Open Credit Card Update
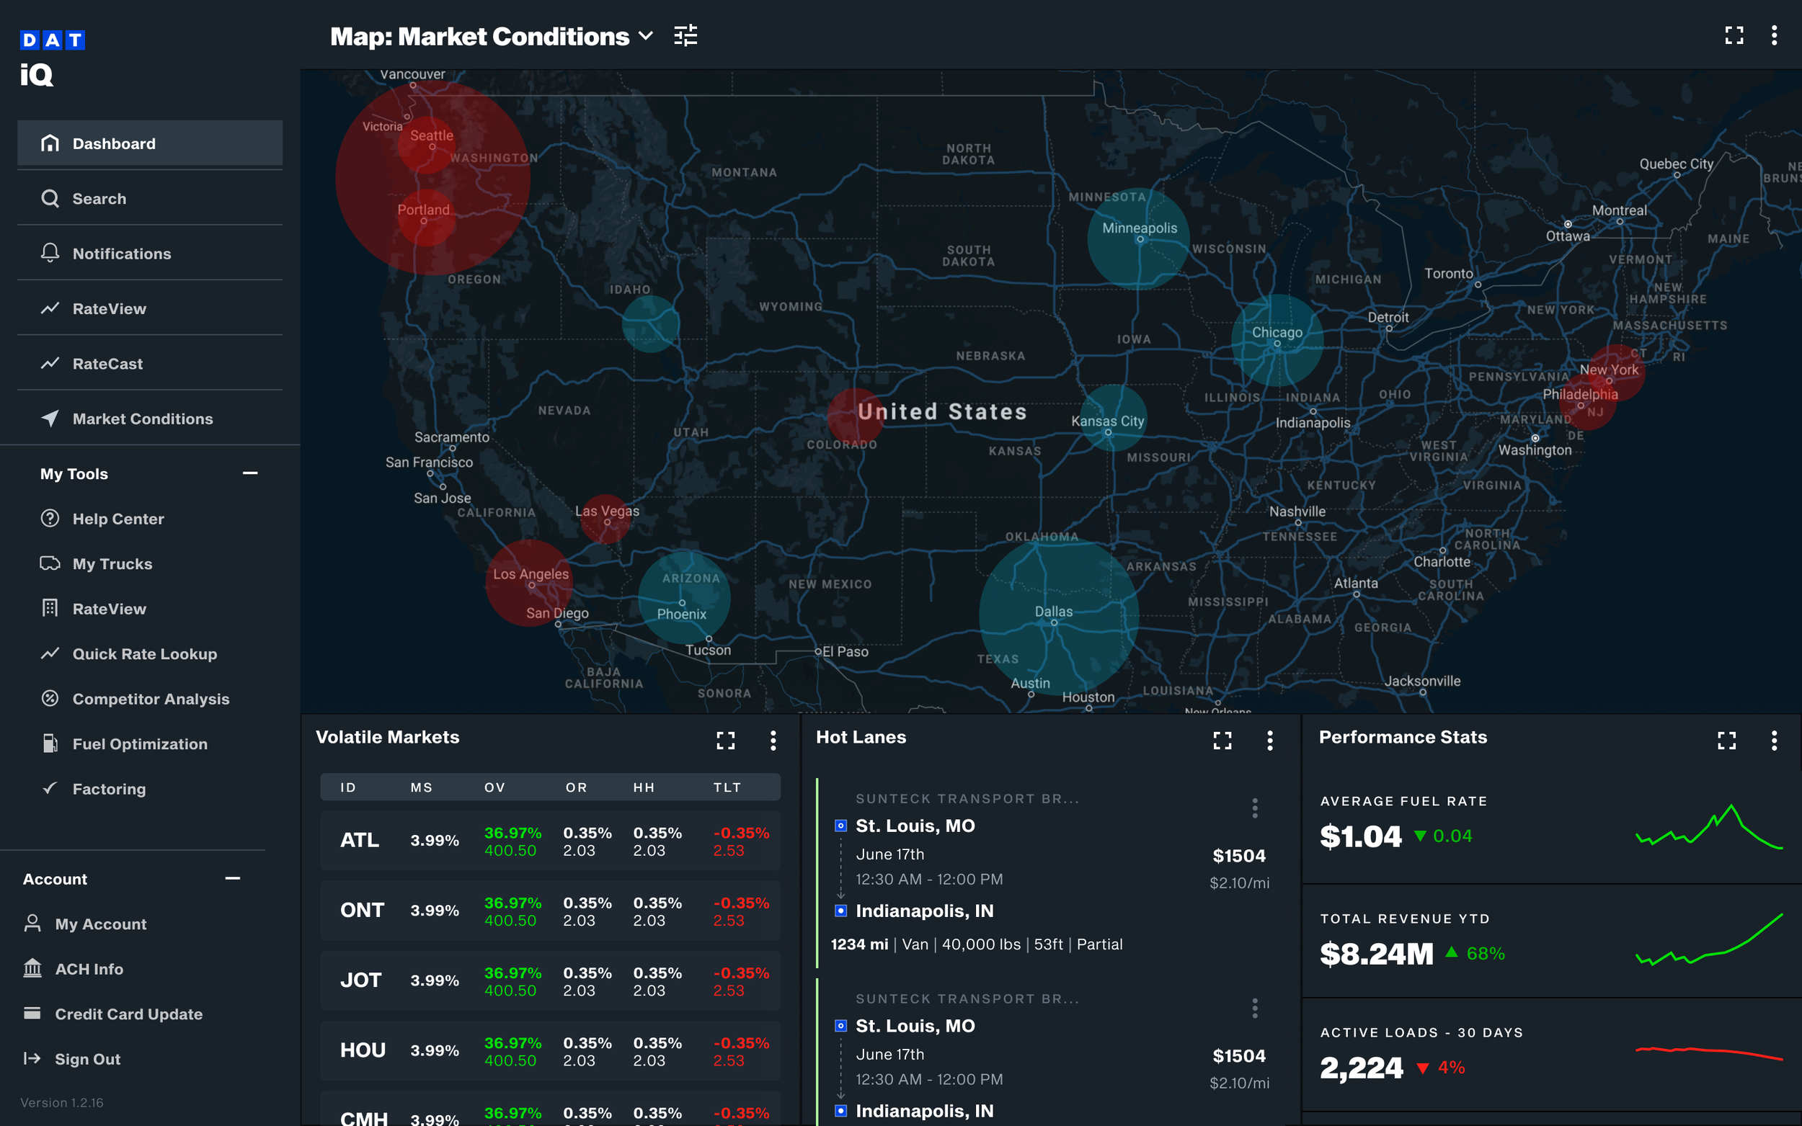 click(128, 1014)
